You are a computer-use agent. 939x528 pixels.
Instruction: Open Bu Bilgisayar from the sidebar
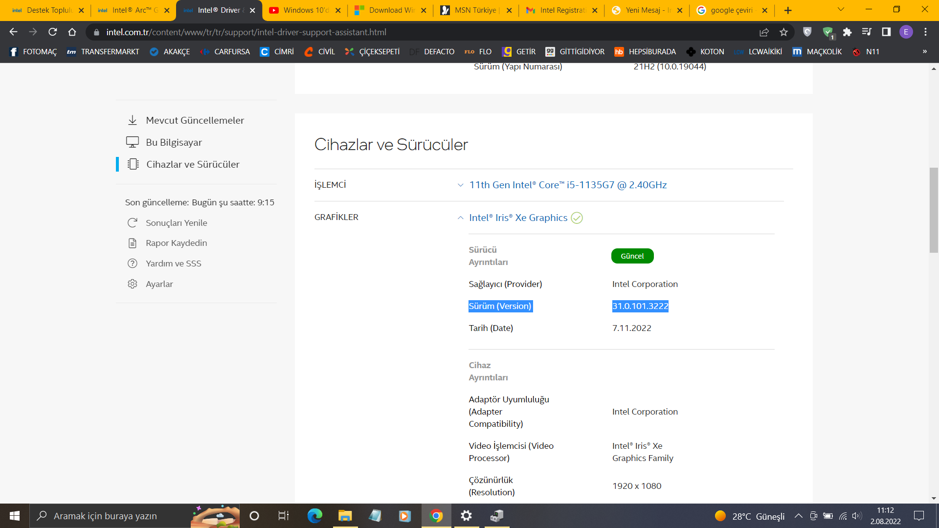click(x=174, y=142)
